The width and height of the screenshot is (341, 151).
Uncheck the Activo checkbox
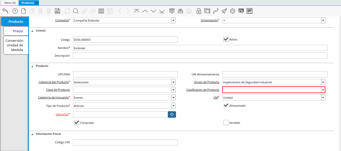point(226,39)
